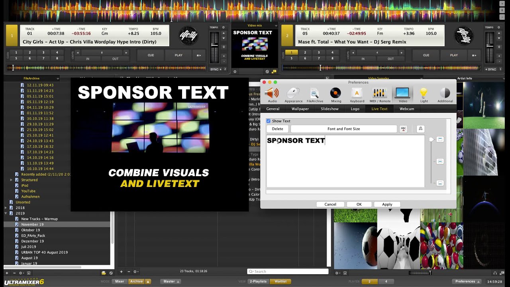Toggle the Waitlist view button
This screenshot has height=287, width=510.
point(280,281)
